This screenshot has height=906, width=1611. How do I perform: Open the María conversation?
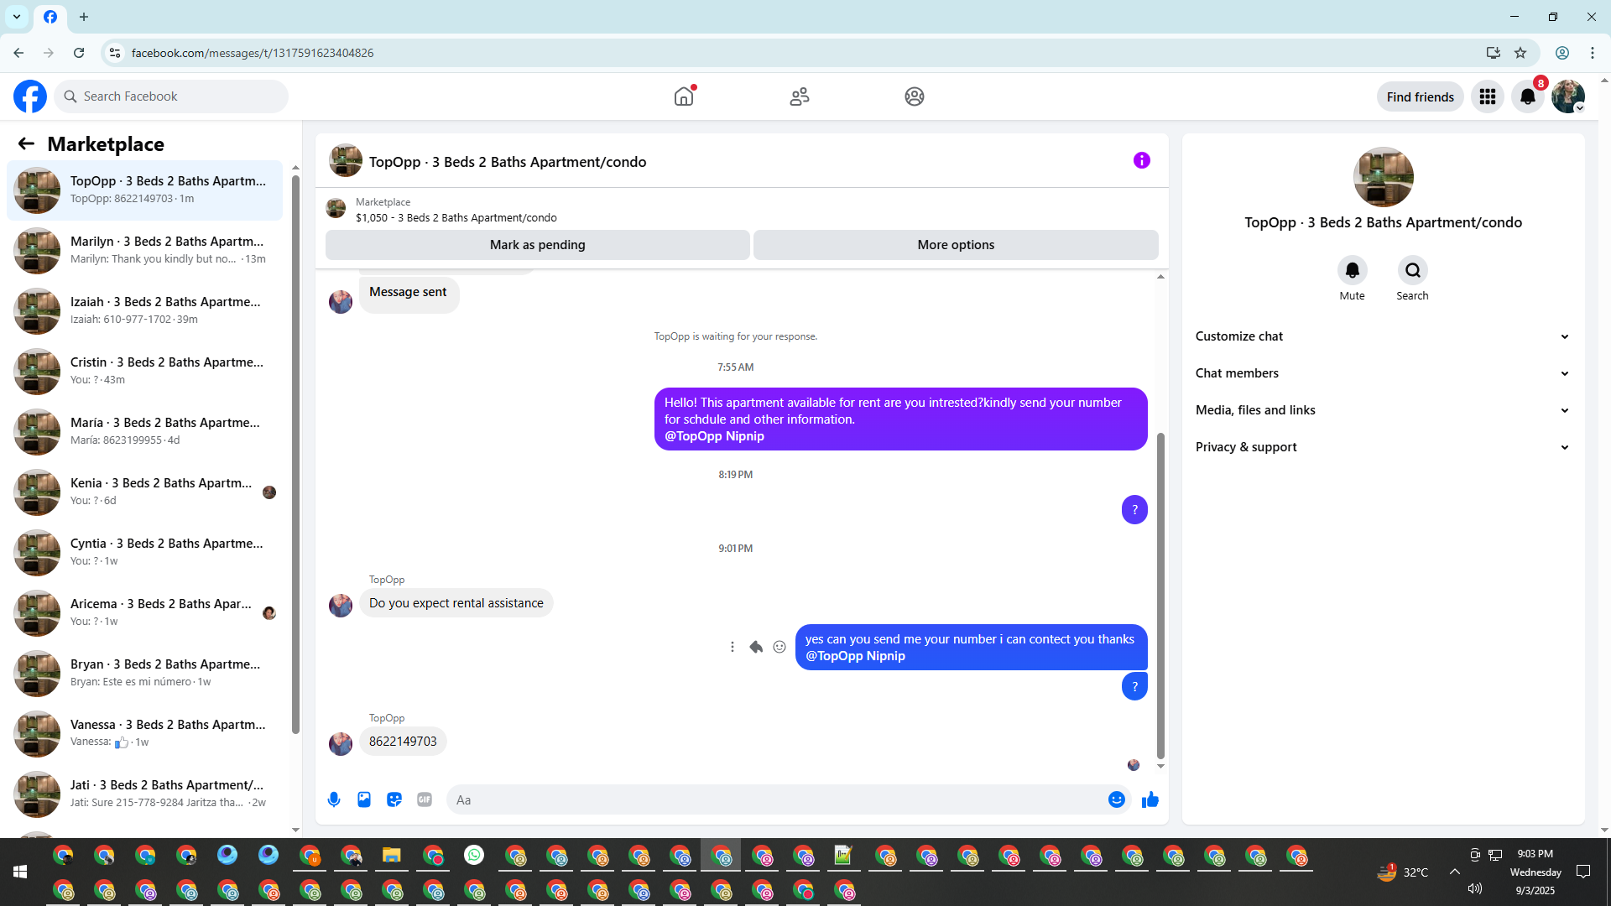(145, 431)
